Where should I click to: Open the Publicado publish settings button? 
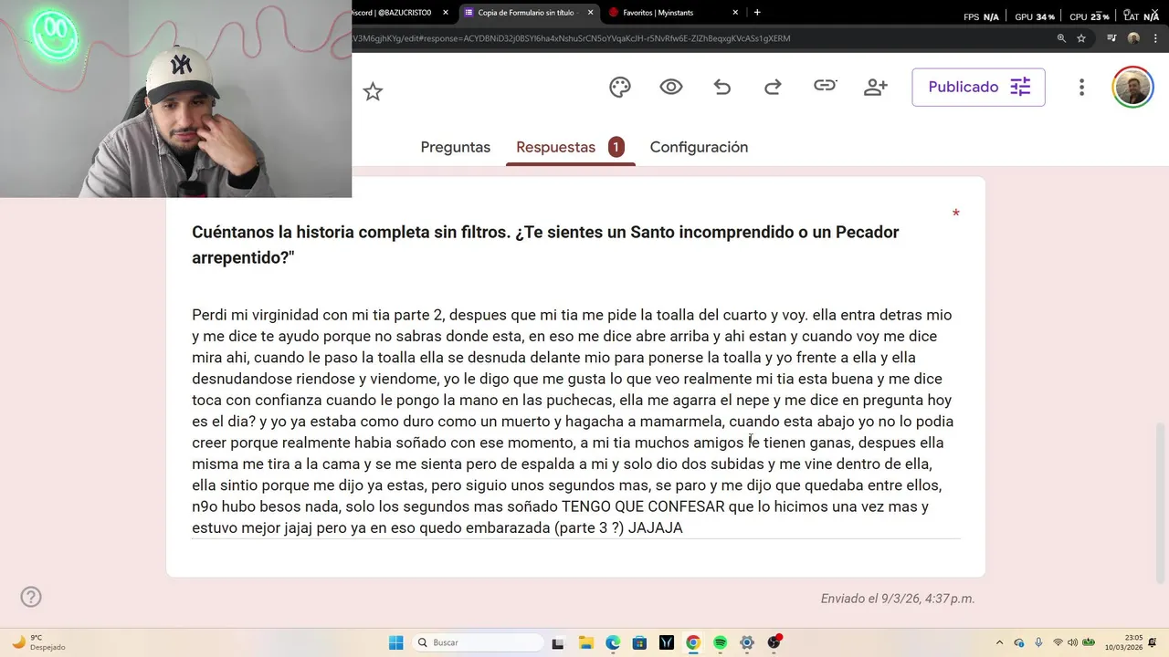click(x=978, y=87)
